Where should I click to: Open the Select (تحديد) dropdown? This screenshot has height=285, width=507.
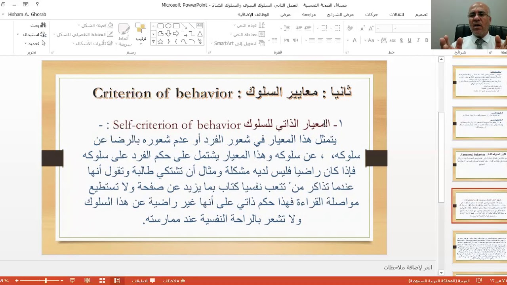coord(35,43)
